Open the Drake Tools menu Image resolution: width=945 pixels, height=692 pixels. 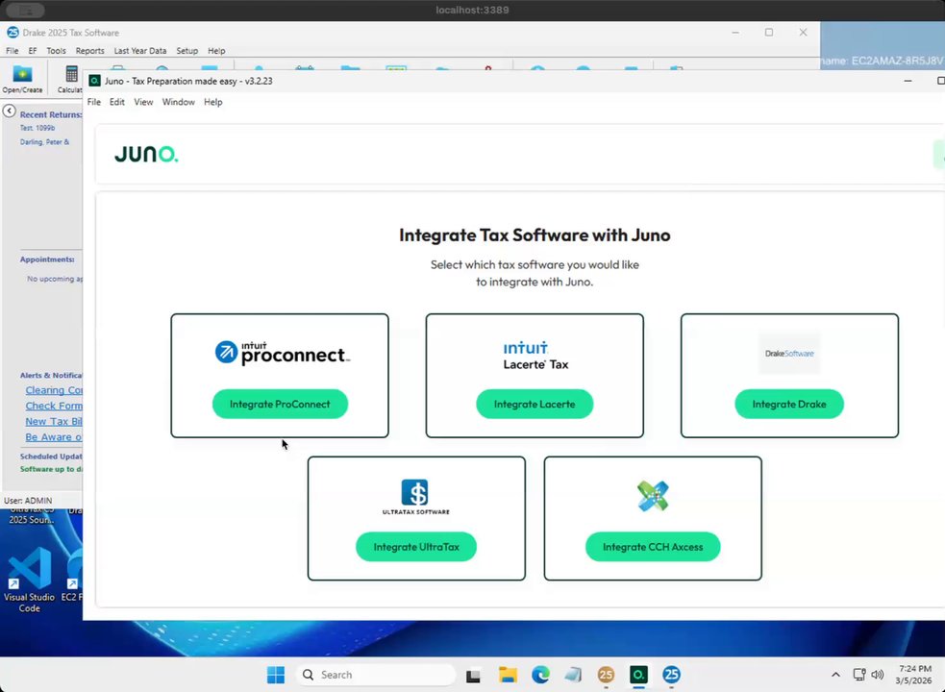point(56,51)
